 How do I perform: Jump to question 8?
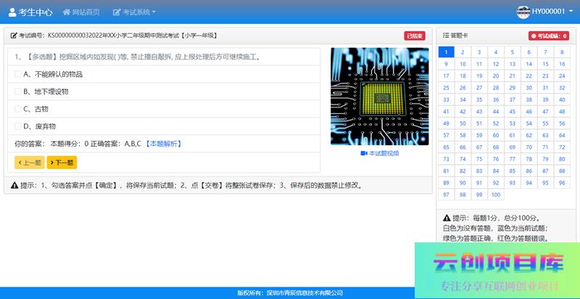point(563,52)
